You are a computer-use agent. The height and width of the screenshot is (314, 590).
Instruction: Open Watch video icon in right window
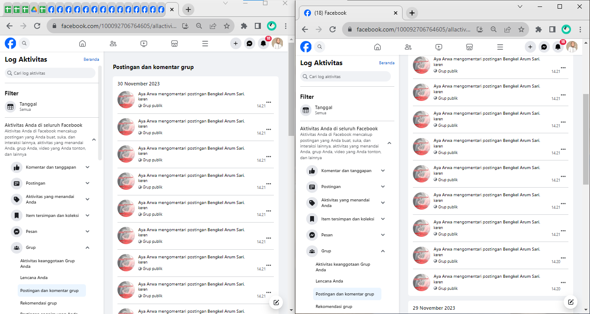pyautogui.click(x=439, y=47)
